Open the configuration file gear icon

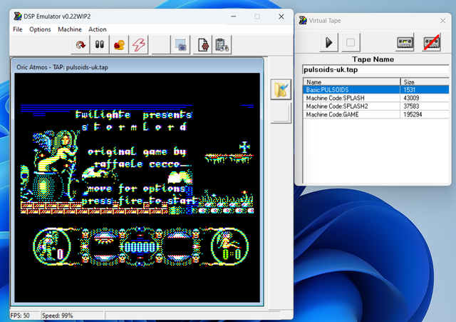[202, 45]
